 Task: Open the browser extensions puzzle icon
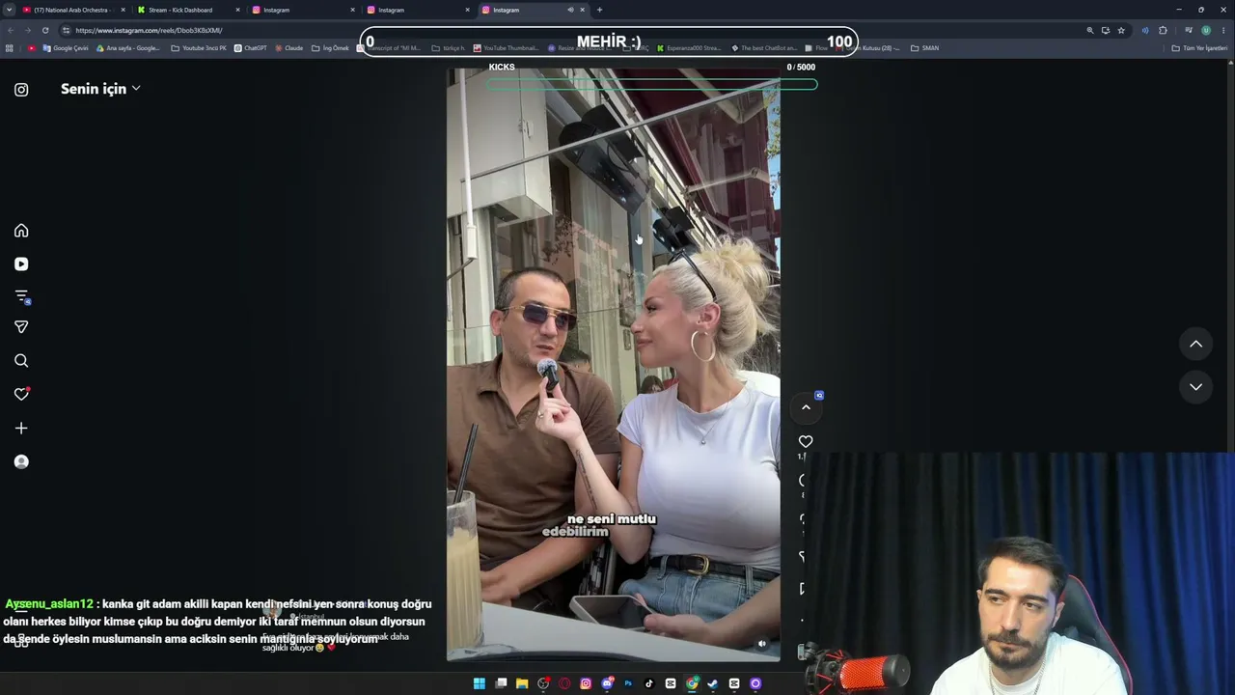(x=1163, y=30)
